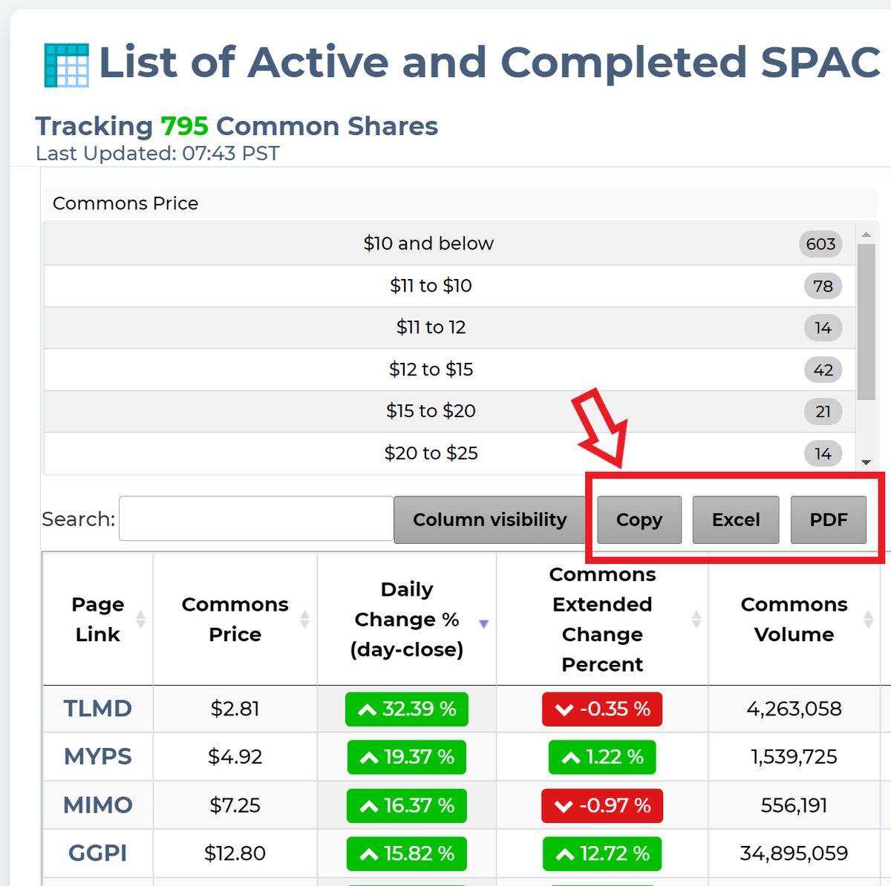Click the scrollbar down arrow of the filter panel
Screen dimensions: 891x886
pos(865,462)
